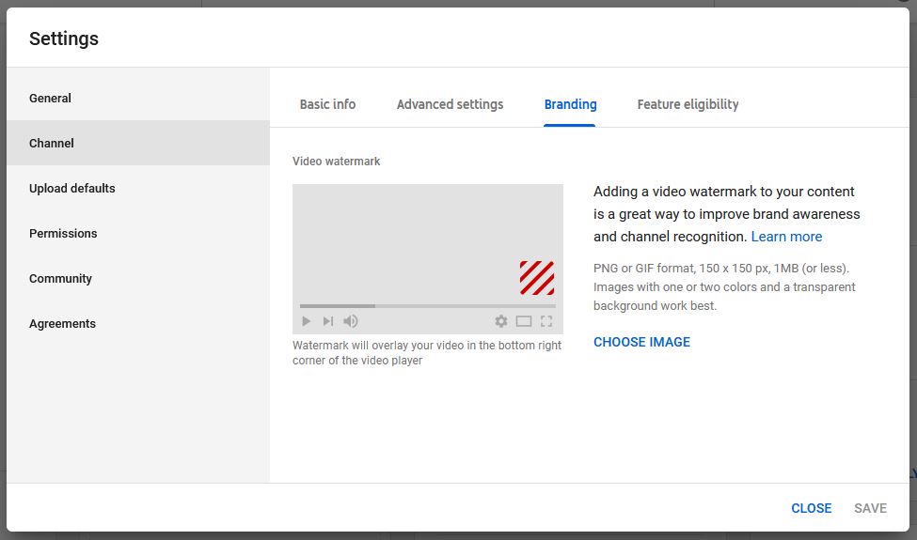Click the preview player progress bar
This screenshot has height=540, width=917.
click(427, 306)
